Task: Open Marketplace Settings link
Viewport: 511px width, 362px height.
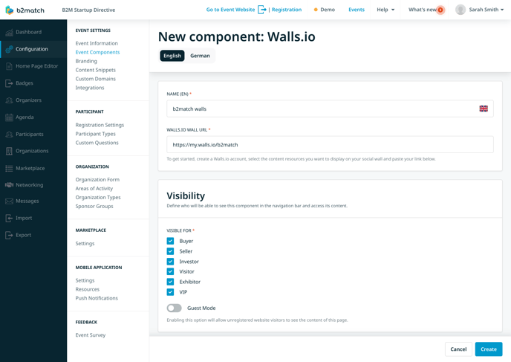Action: [85, 244]
